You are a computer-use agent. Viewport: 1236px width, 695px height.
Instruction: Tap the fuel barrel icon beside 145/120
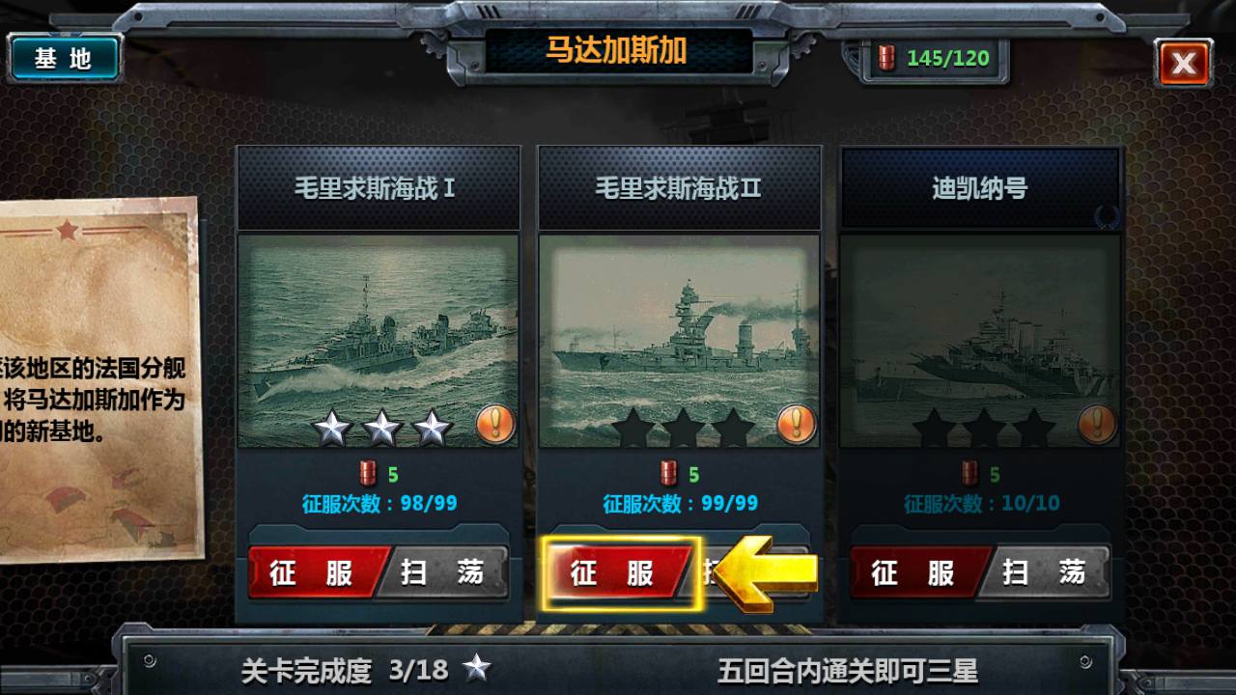click(x=886, y=58)
